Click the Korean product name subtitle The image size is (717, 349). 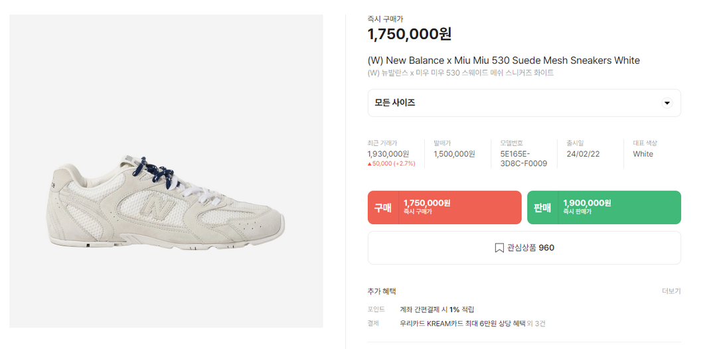pos(460,73)
